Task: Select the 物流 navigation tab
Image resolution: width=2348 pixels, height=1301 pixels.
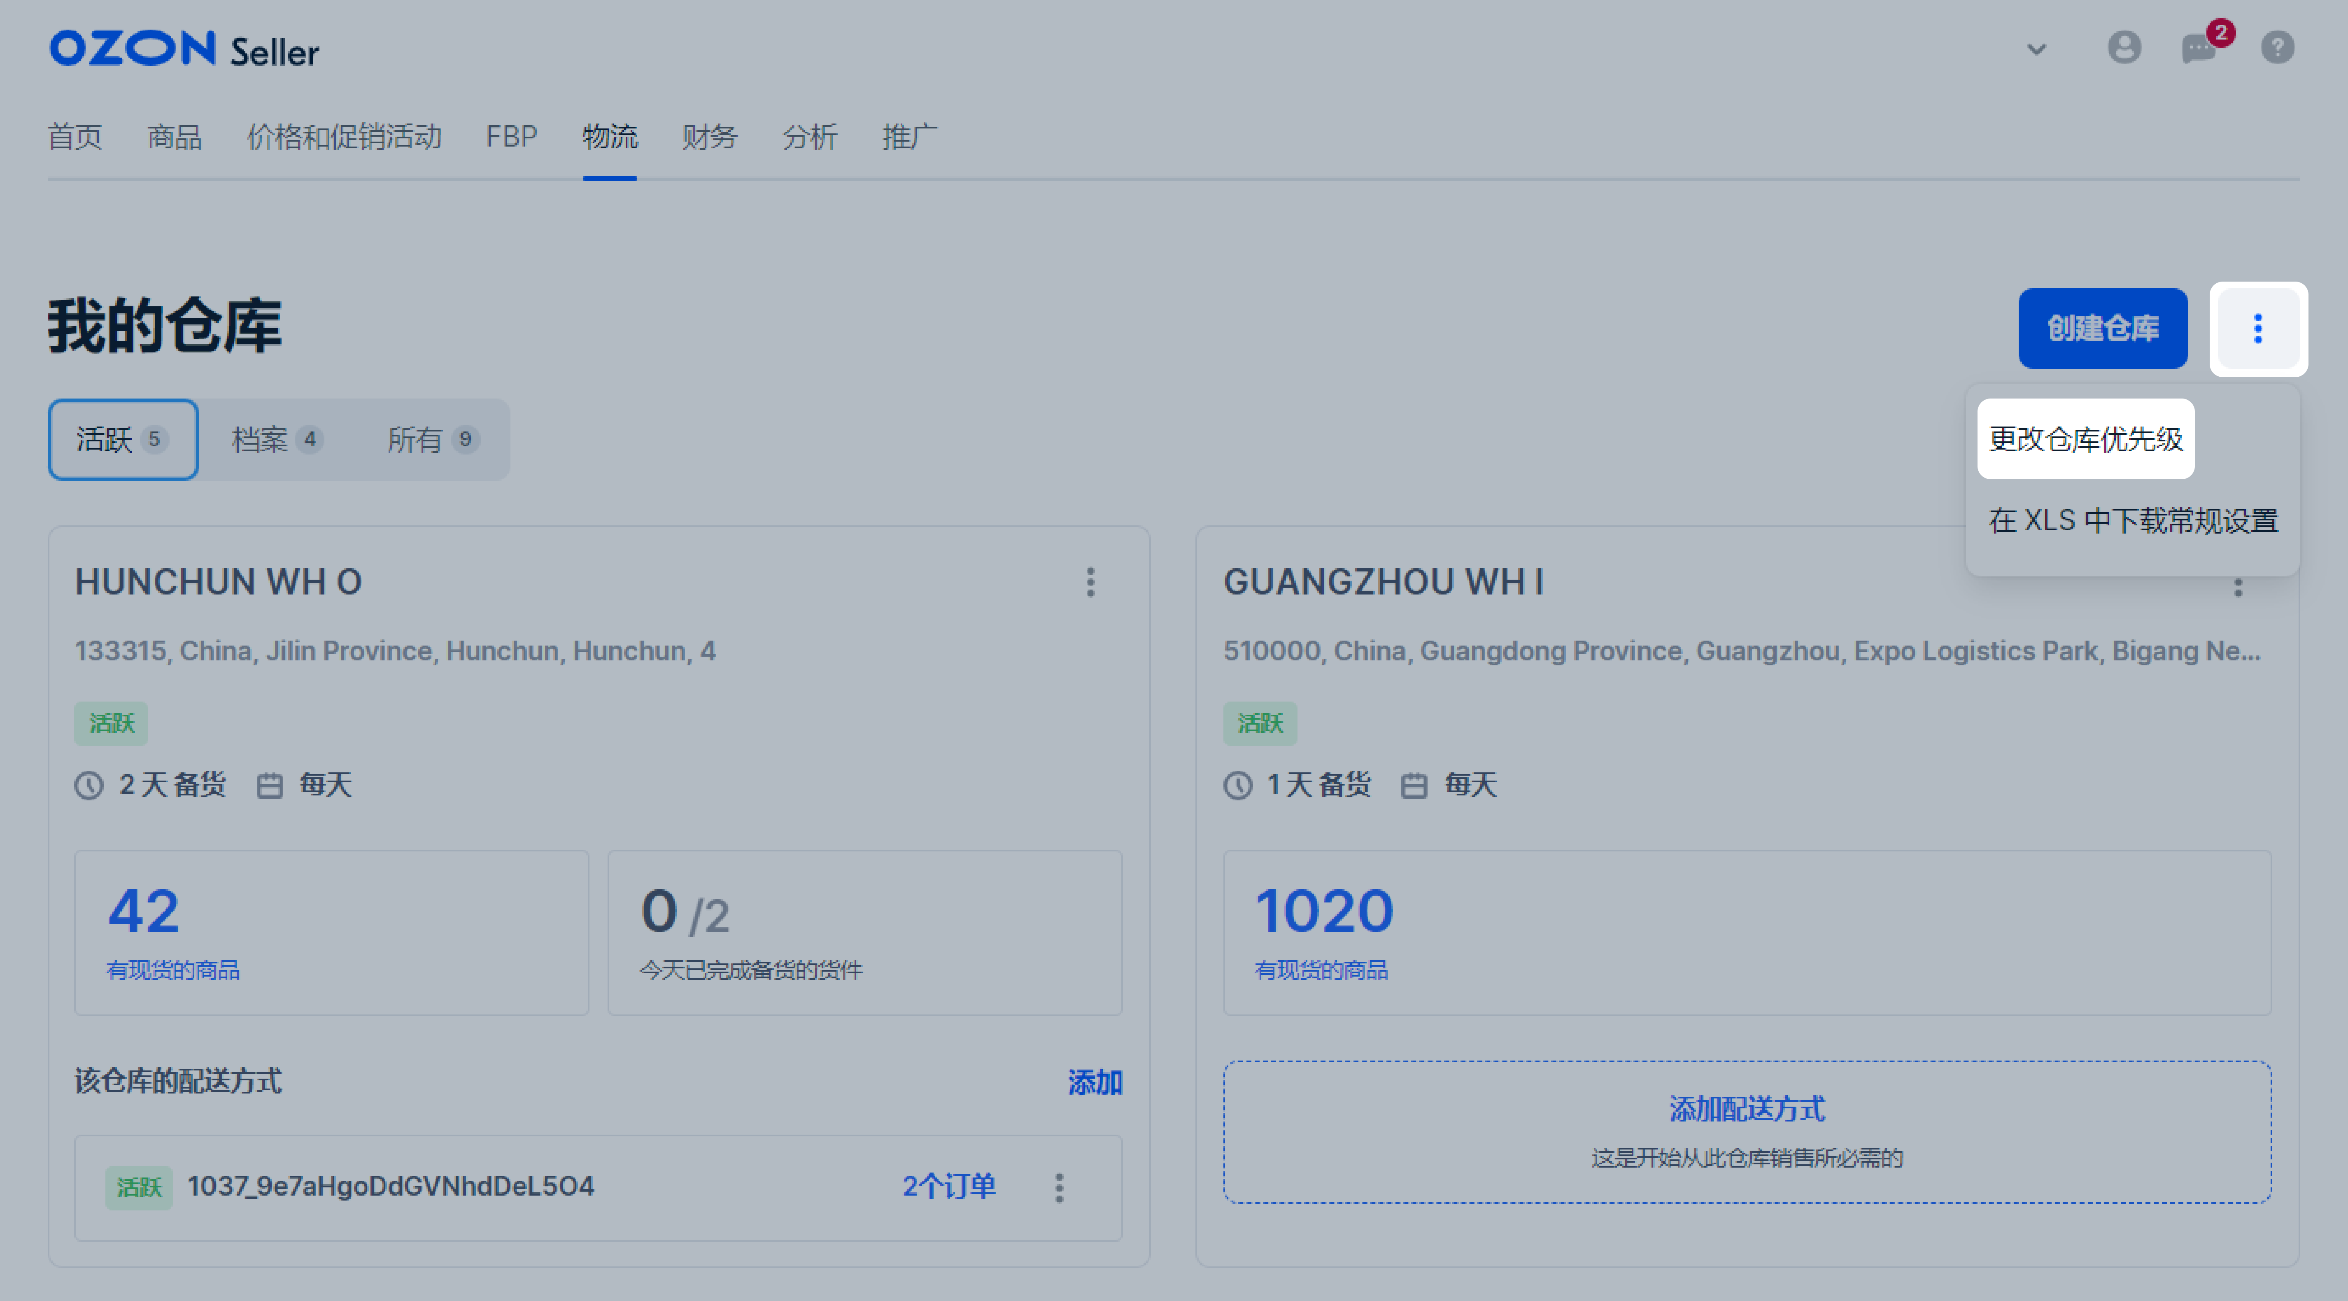Action: click(x=610, y=137)
